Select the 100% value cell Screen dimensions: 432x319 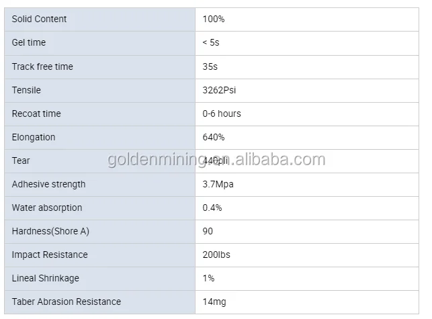coord(214,19)
